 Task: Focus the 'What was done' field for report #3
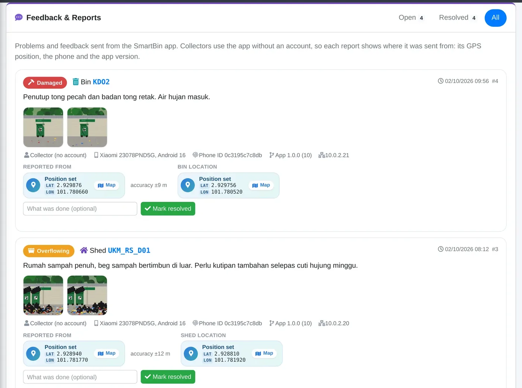pos(80,377)
